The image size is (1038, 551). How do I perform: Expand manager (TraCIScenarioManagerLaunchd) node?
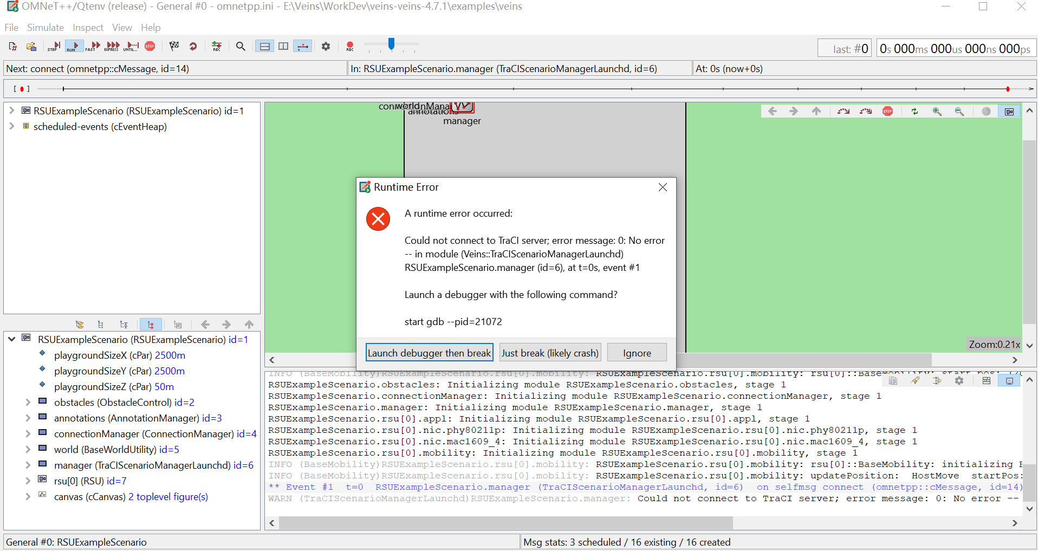pyautogui.click(x=28, y=465)
